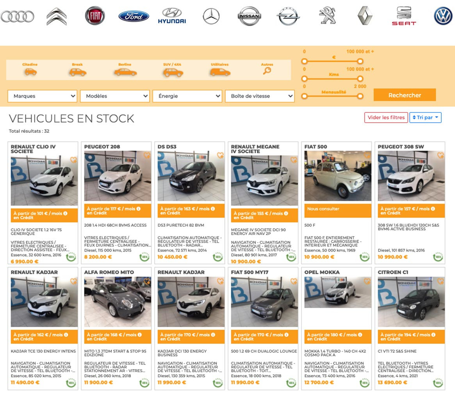The width and height of the screenshot is (455, 393).
Task: Filter by the Audi brand logo
Action: pos(18,16)
